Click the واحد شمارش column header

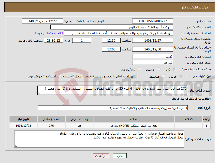[79, 119]
